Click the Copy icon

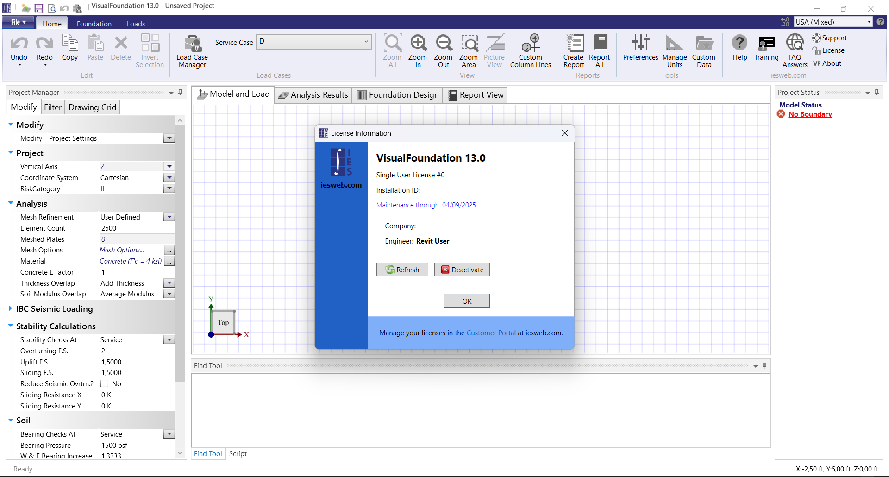[70, 43]
